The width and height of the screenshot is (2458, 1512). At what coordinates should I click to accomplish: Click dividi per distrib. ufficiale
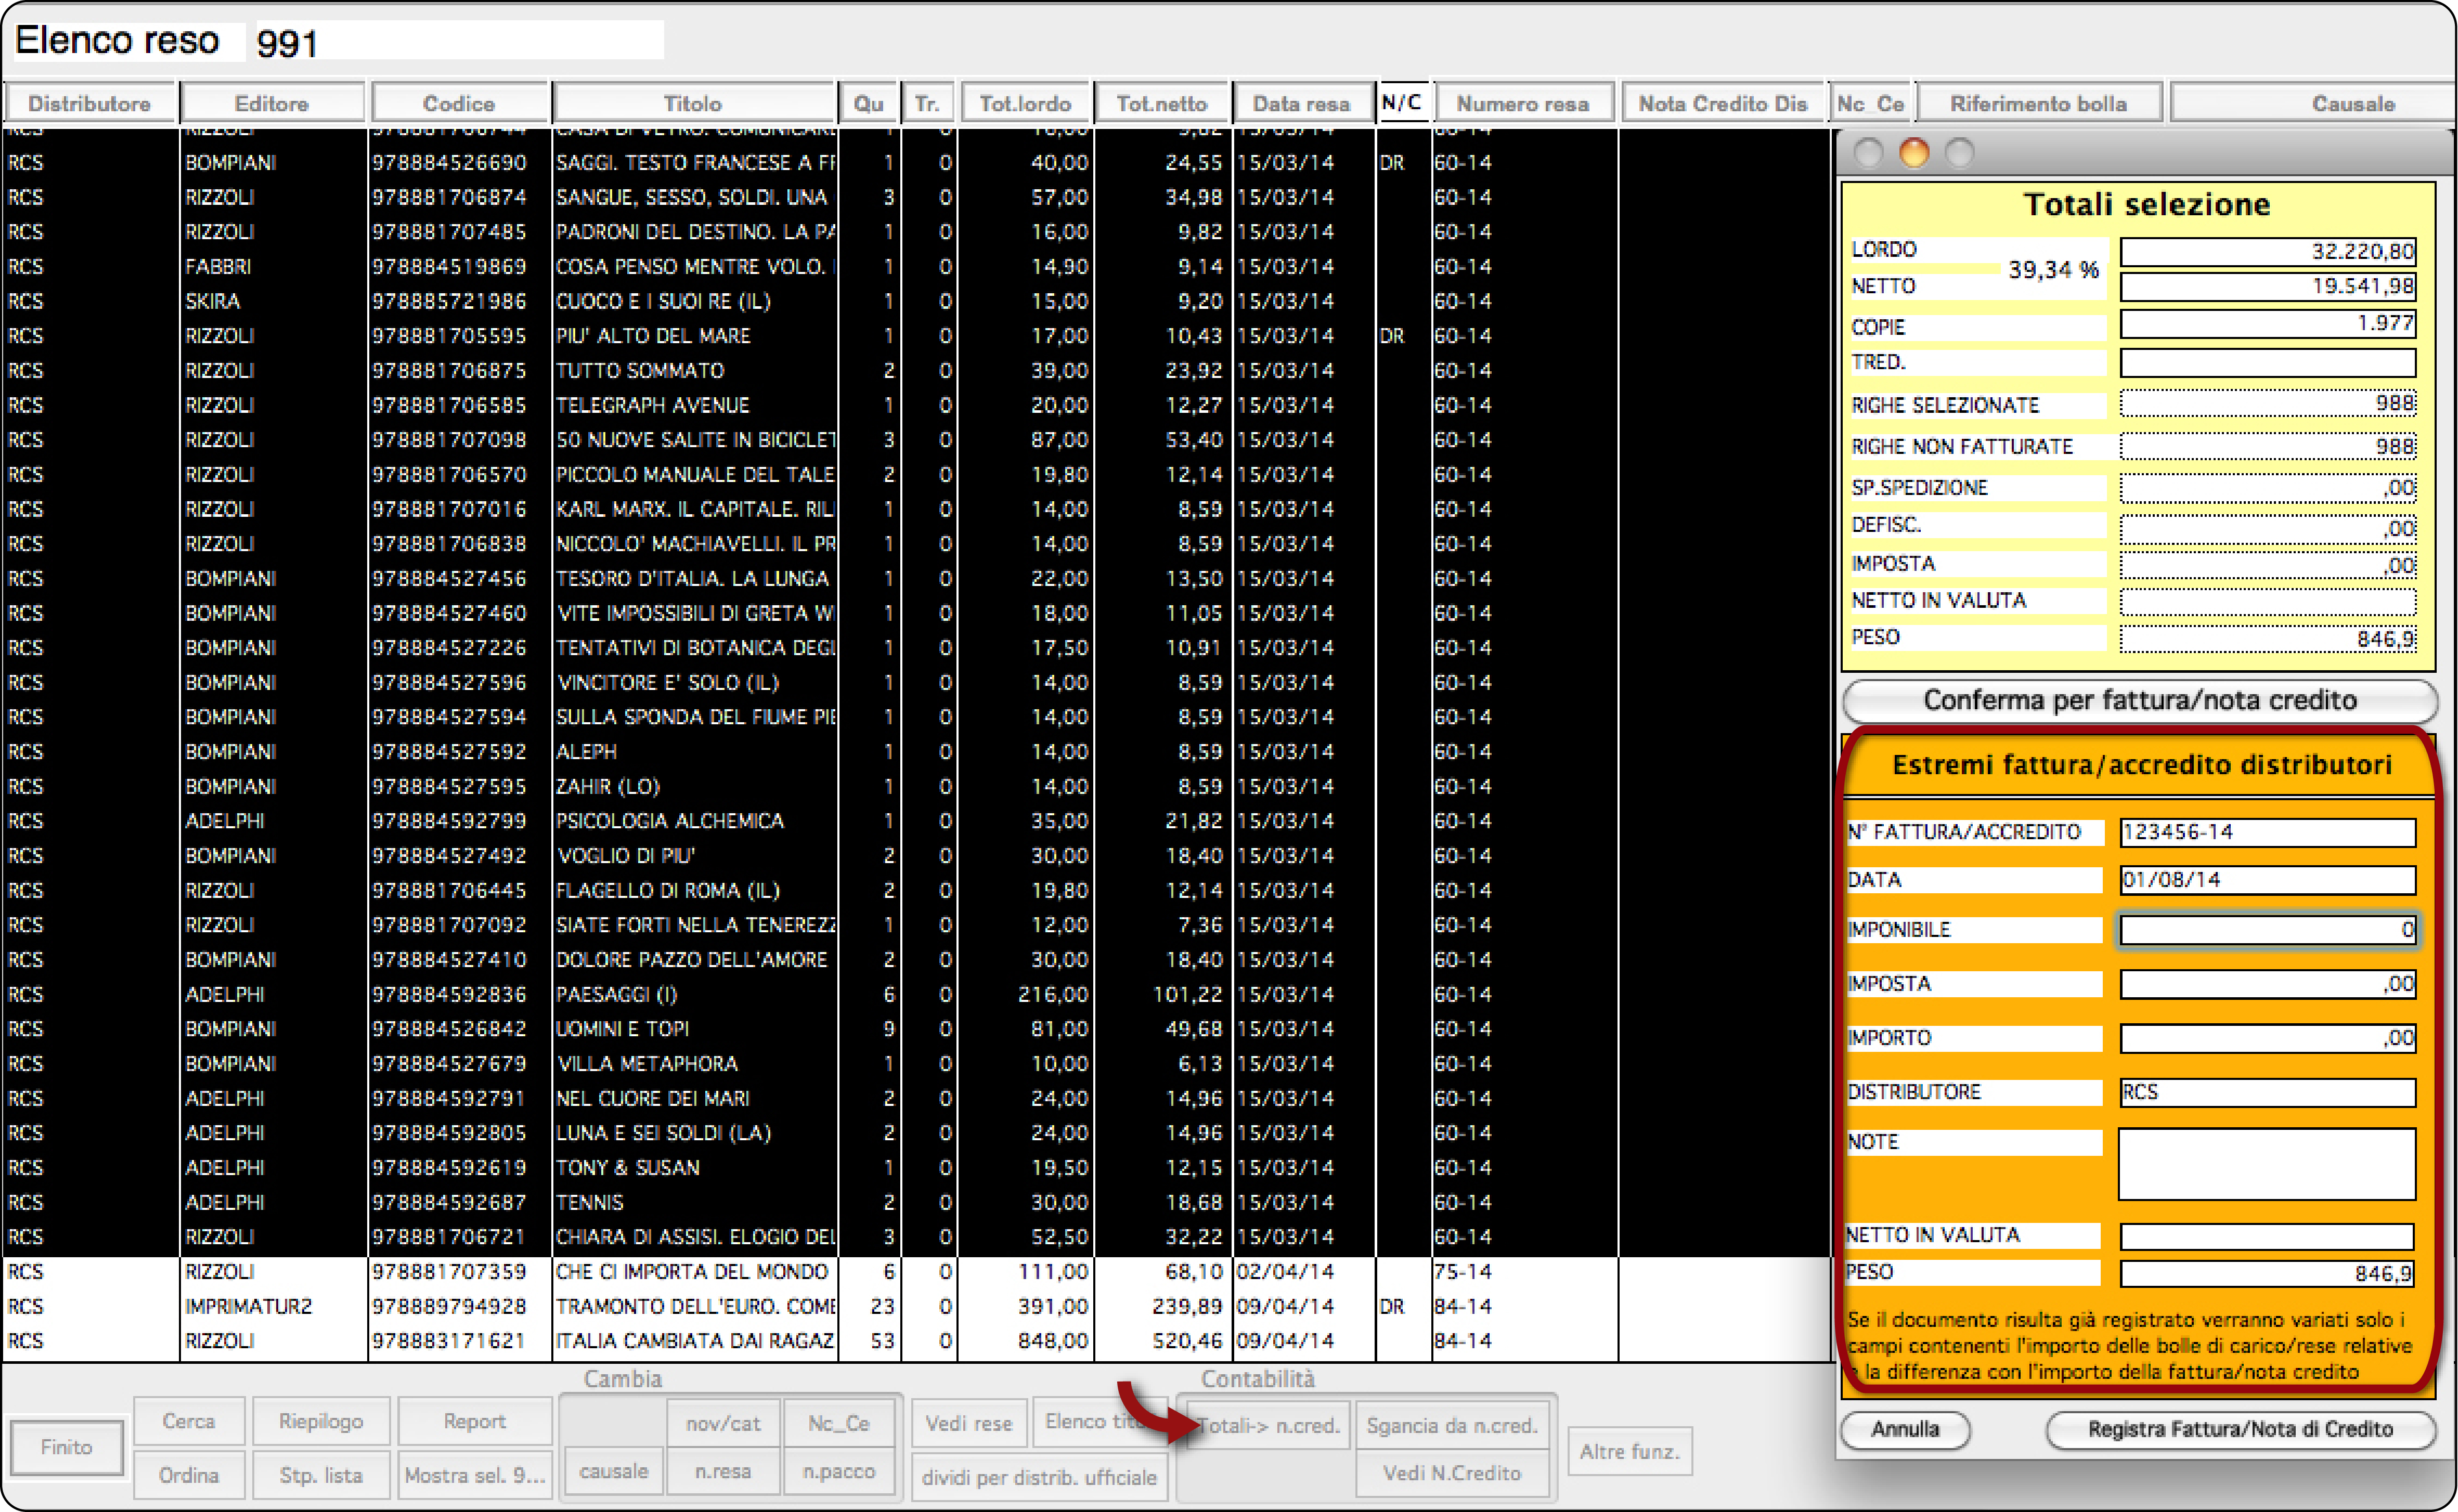click(1039, 1477)
